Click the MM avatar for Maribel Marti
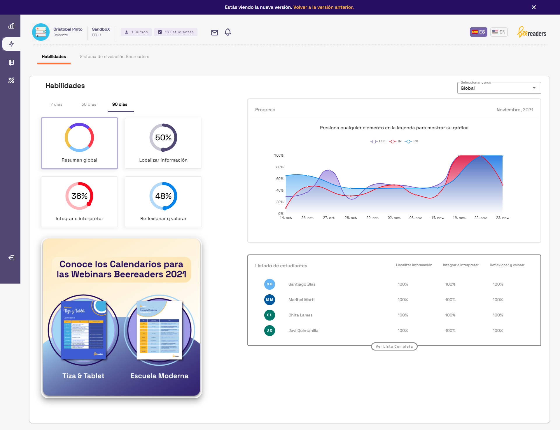Image resolution: width=560 pixels, height=430 pixels. (x=269, y=300)
